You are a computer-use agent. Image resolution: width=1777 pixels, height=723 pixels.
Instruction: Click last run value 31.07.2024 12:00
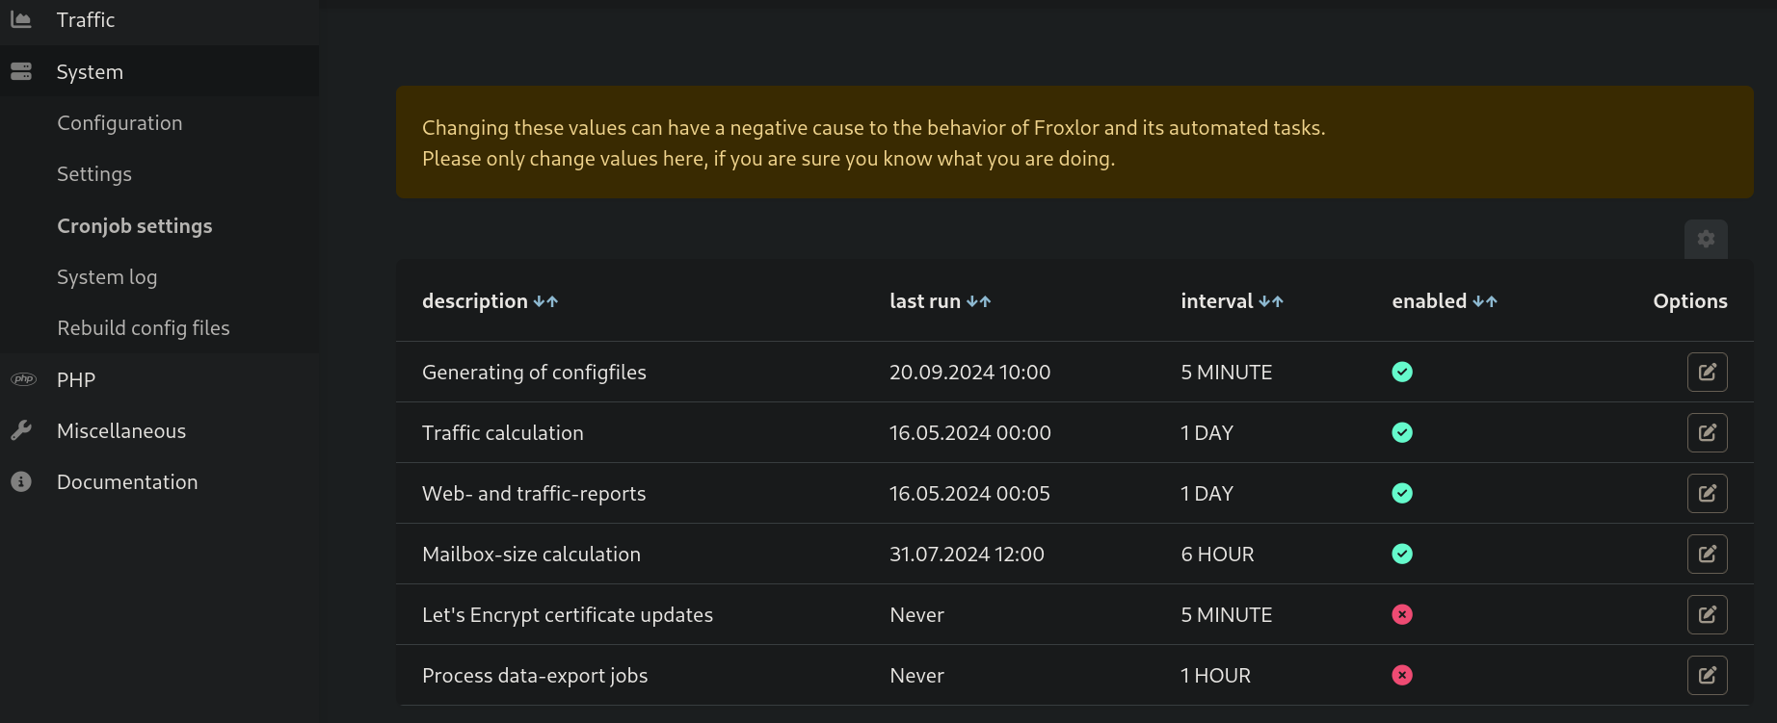967,554
